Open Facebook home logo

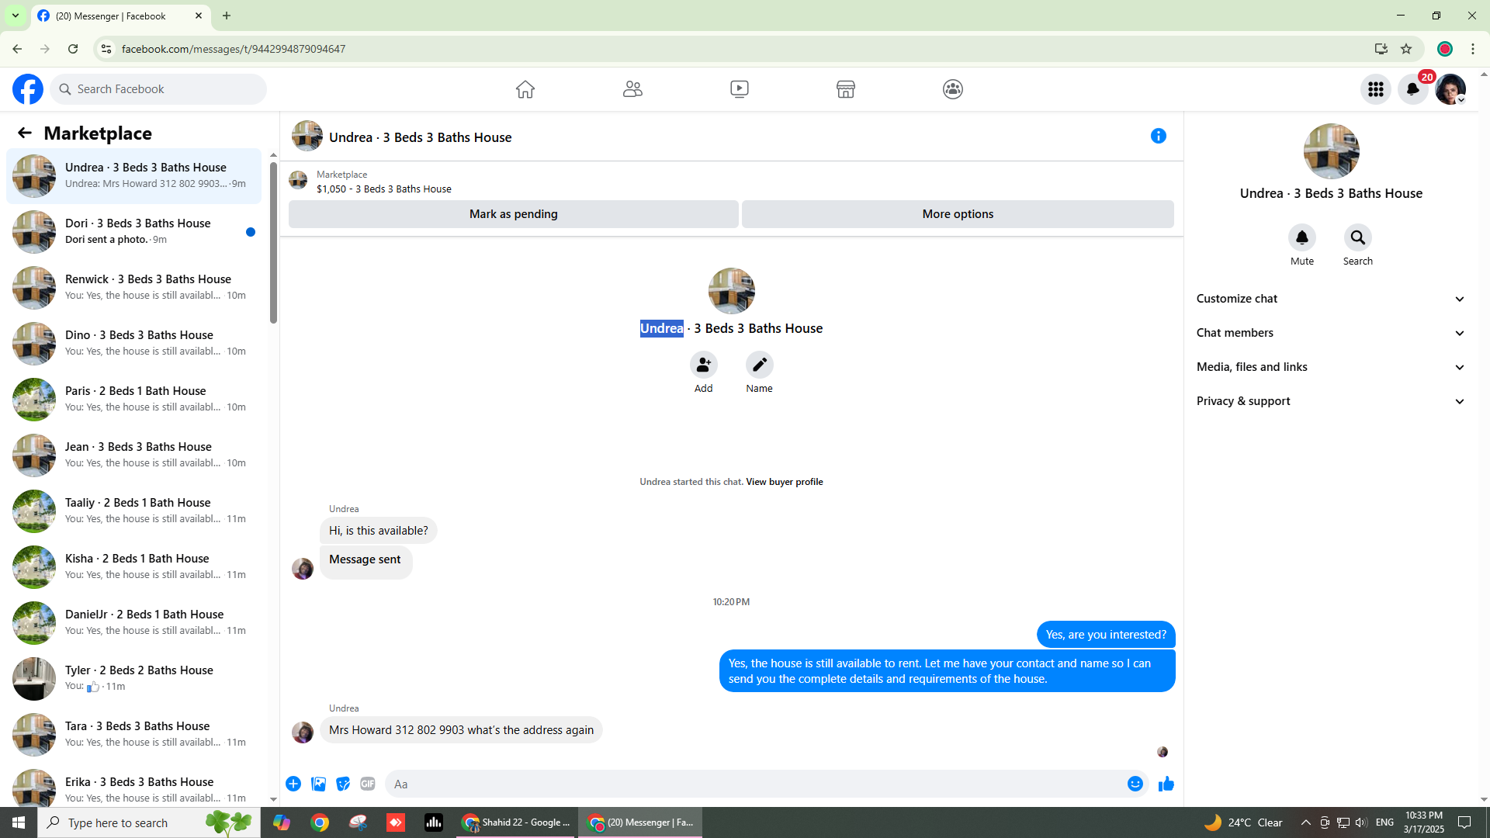click(x=28, y=89)
